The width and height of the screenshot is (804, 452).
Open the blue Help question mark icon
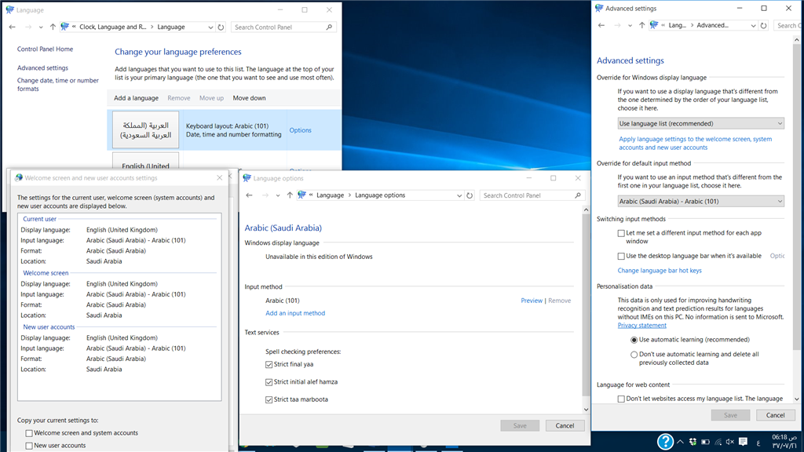pyautogui.click(x=665, y=441)
